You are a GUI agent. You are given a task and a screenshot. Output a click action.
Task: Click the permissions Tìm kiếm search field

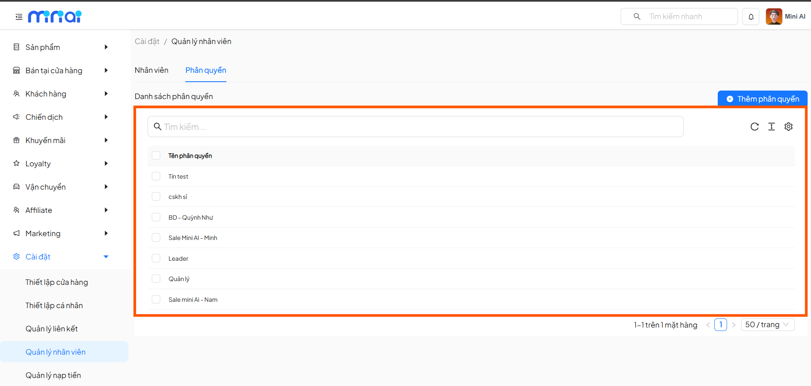tap(415, 127)
